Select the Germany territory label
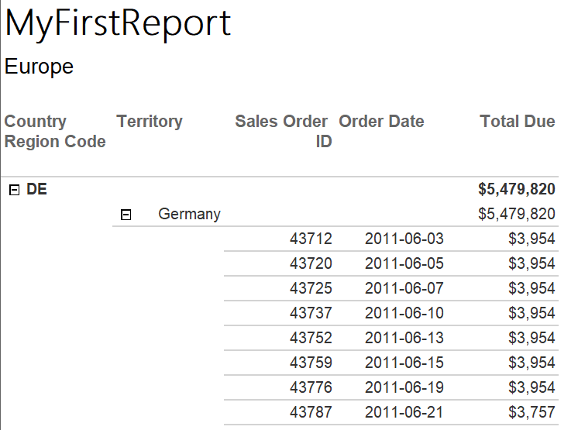The height and width of the screenshot is (430, 578). tap(190, 214)
